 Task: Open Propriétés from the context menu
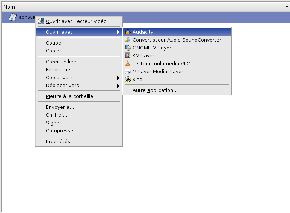(x=58, y=142)
